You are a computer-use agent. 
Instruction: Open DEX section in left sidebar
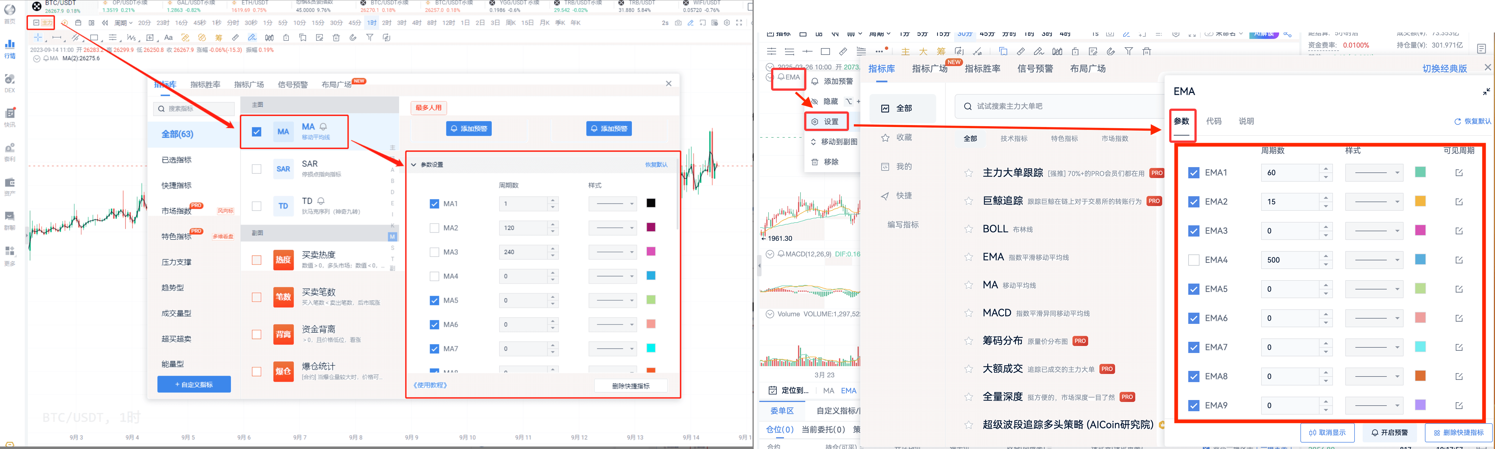click(10, 83)
